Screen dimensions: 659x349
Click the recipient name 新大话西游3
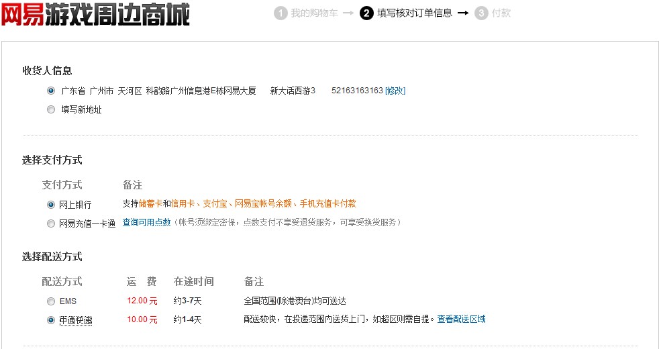coord(293,91)
